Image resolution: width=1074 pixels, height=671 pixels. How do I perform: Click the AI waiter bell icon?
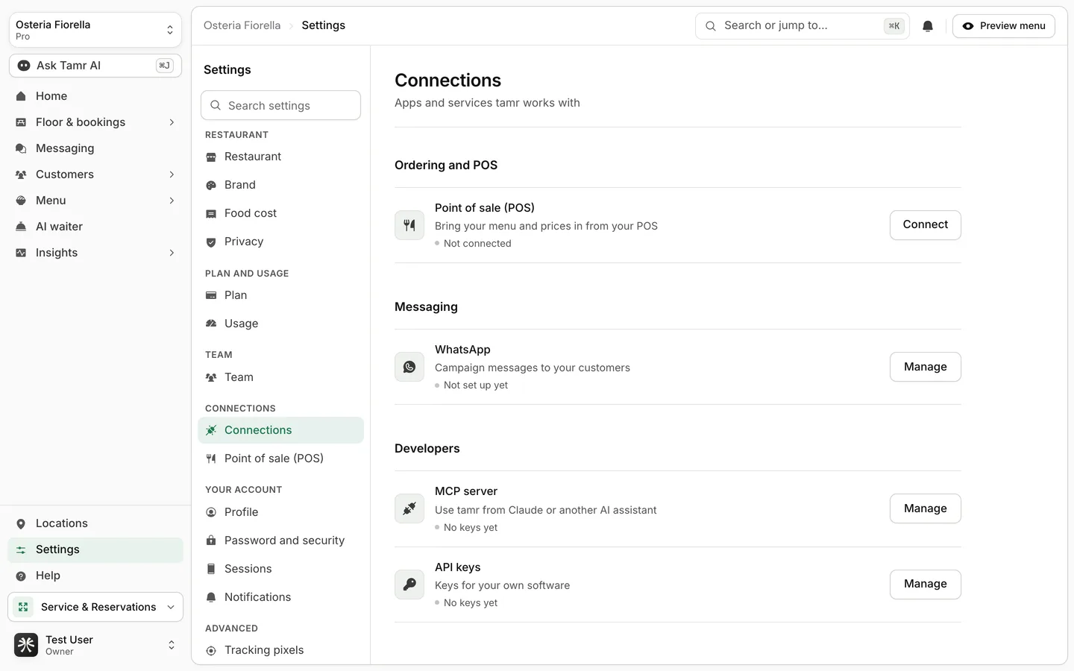click(x=21, y=227)
